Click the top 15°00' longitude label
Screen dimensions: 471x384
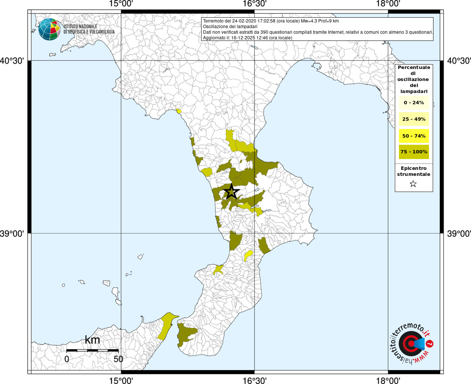121,4
